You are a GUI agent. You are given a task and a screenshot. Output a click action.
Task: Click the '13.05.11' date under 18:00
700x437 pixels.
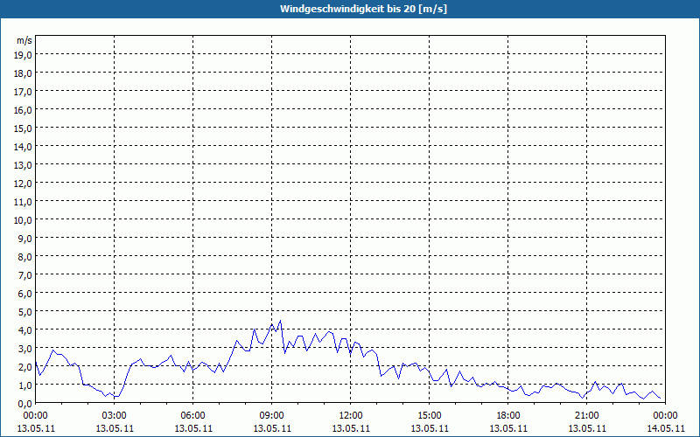click(508, 428)
